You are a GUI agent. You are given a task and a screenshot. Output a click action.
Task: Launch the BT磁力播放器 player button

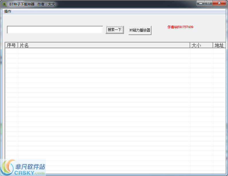tap(140, 30)
